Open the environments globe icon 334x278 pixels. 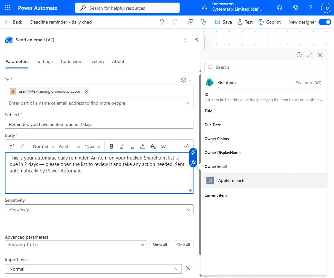coord(204,8)
